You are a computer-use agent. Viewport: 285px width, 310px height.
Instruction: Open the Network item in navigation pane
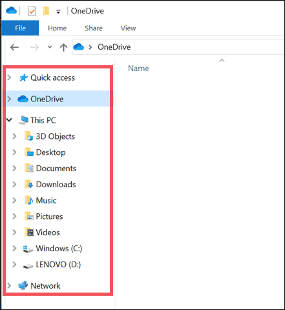[45, 285]
